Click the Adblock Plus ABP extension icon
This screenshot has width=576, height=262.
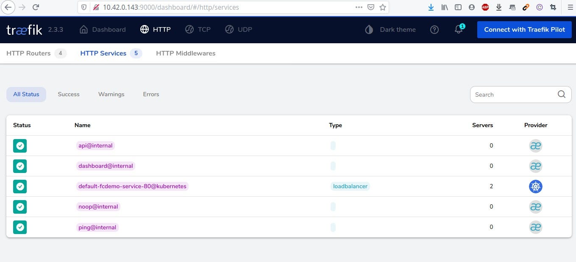pyautogui.click(x=485, y=7)
